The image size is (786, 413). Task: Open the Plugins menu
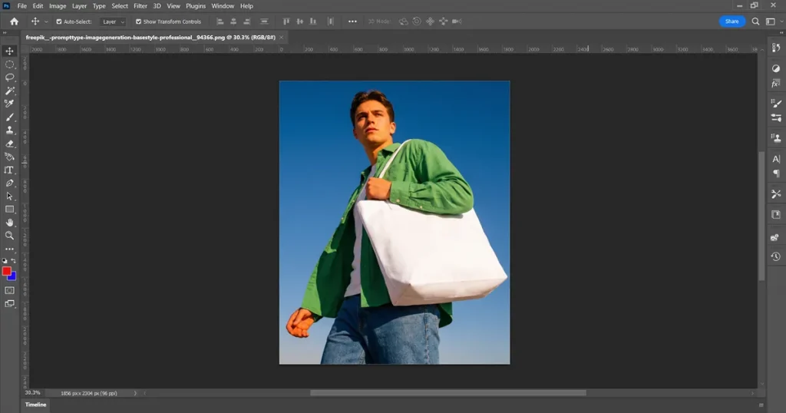(196, 6)
